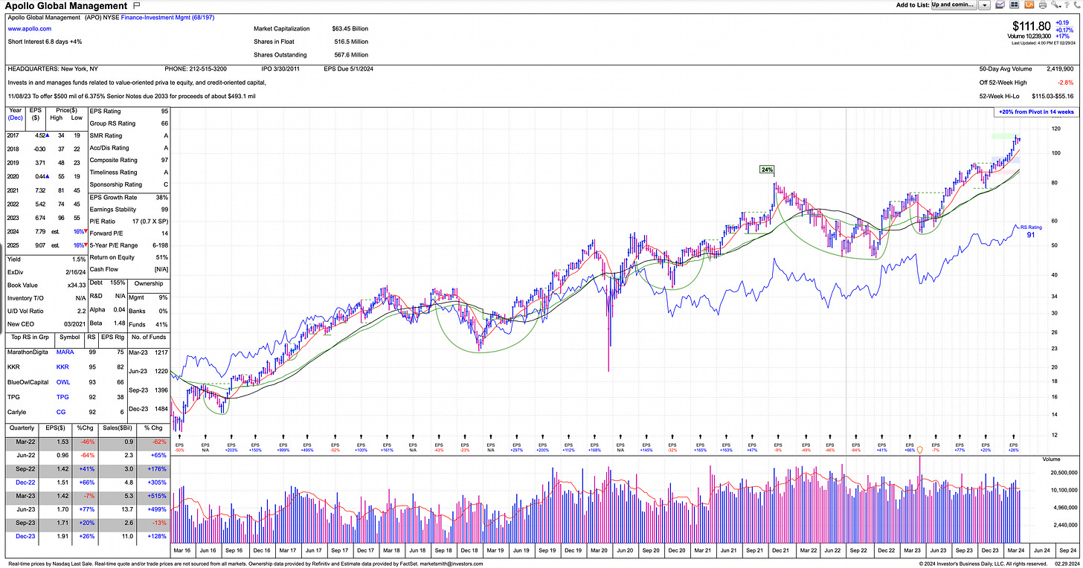1083x568 pixels.
Task: Open the KKR symbol link
Action: (x=62, y=367)
